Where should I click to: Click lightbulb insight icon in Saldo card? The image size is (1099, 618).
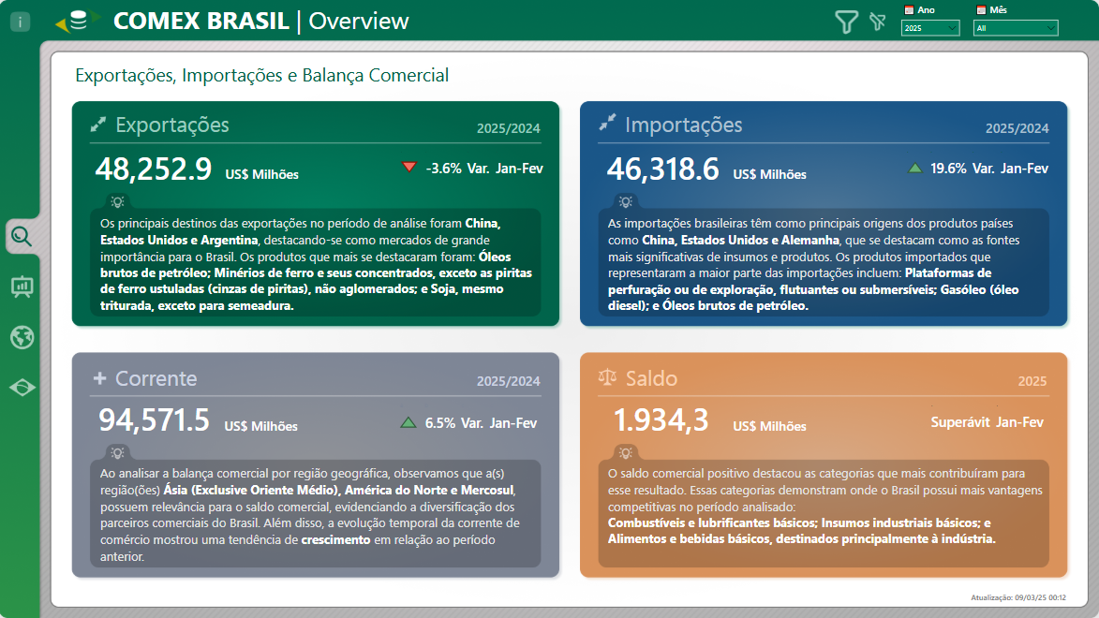tap(626, 452)
